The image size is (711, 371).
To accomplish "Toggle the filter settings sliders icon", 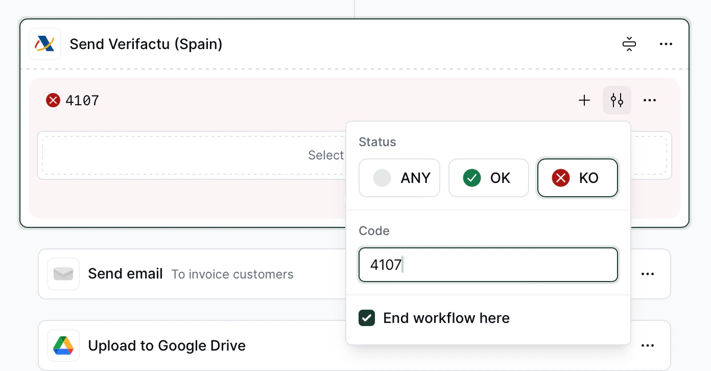I will coord(617,100).
